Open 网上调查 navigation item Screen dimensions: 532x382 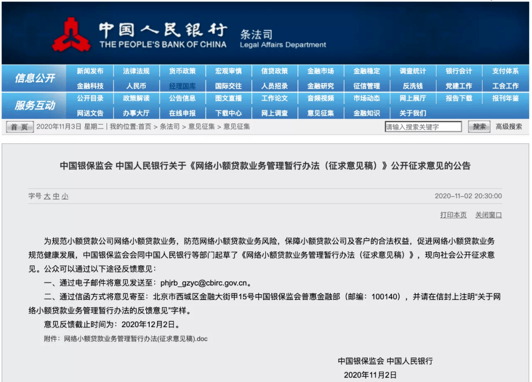tap(274, 113)
